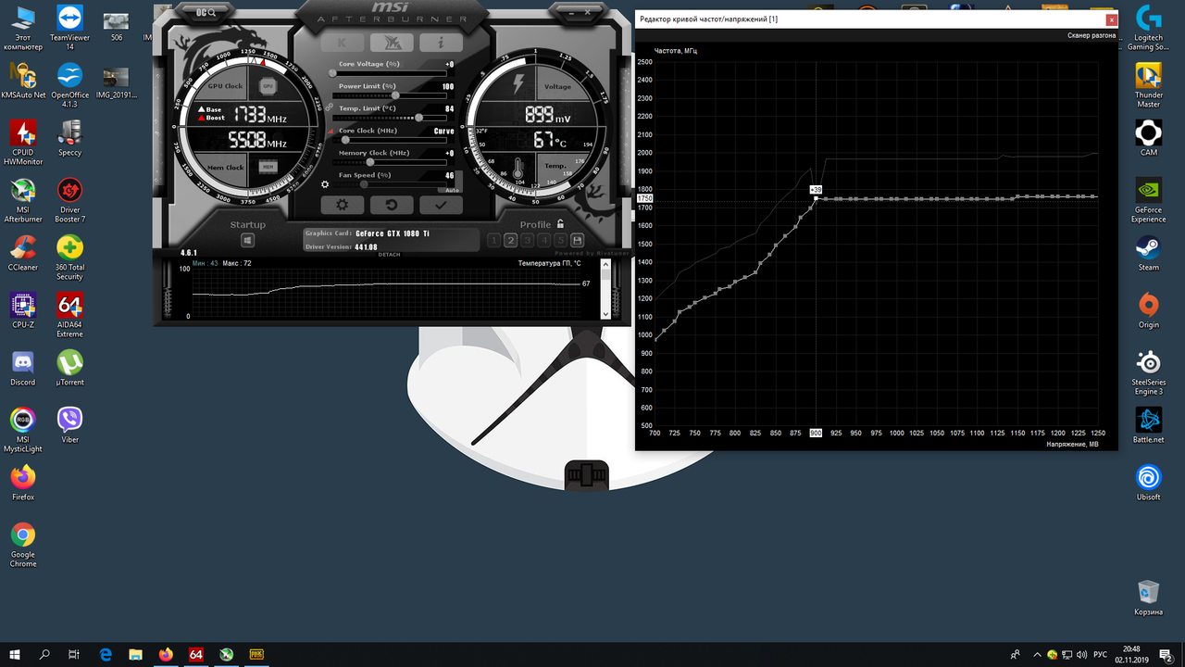The image size is (1185, 667).
Task: Open SteelSeries Engine 3 shortcut
Action: (1149, 373)
